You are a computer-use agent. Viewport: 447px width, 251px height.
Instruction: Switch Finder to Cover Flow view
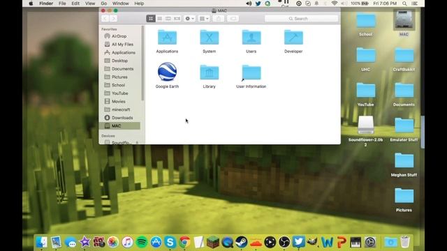tap(177, 19)
